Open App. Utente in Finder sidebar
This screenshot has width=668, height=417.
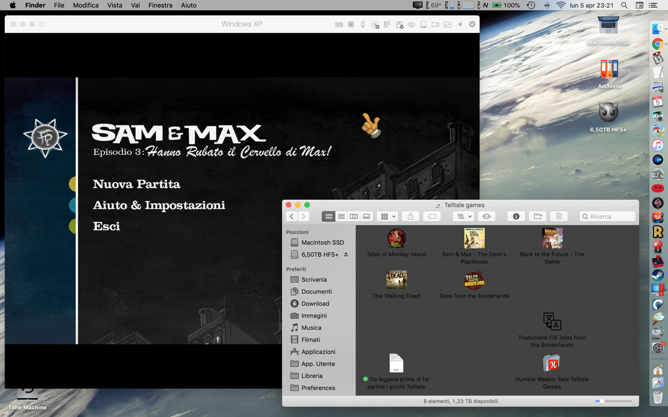(319, 364)
